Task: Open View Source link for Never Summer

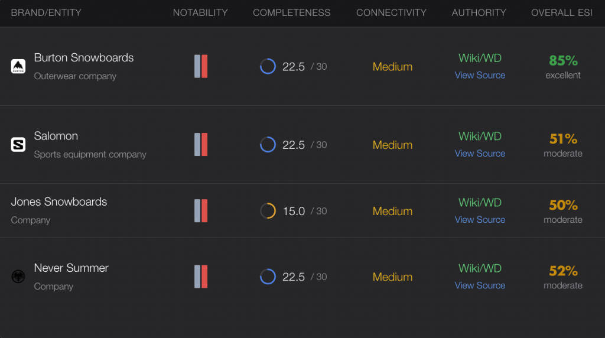Action: 480,285
